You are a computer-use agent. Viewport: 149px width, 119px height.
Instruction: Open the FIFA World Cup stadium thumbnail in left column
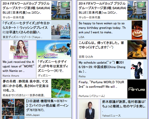[x=61, y=10]
